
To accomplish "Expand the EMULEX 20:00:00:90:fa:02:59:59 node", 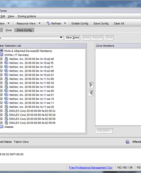I will [1, 123].
